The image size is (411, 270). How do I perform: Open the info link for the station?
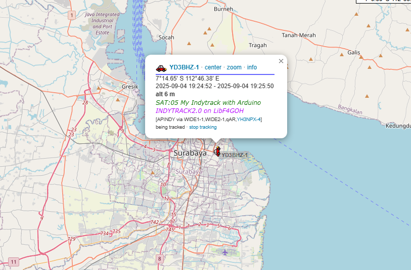click(252, 67)
